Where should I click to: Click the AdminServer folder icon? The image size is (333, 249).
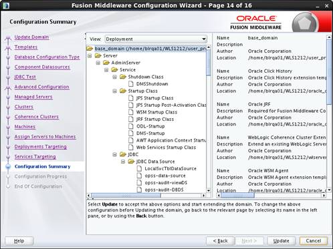106,63
